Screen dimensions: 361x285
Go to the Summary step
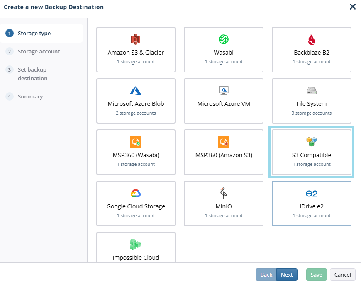click(30, 97)
